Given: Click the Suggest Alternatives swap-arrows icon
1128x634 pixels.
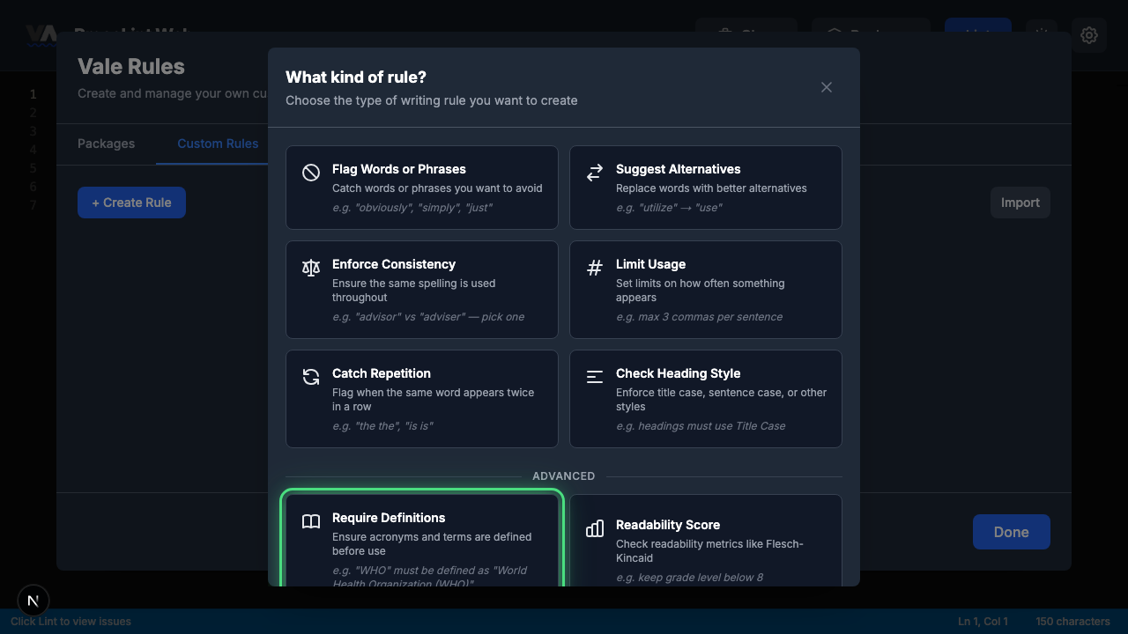Looking at the screenshot, I should point(595,173).
